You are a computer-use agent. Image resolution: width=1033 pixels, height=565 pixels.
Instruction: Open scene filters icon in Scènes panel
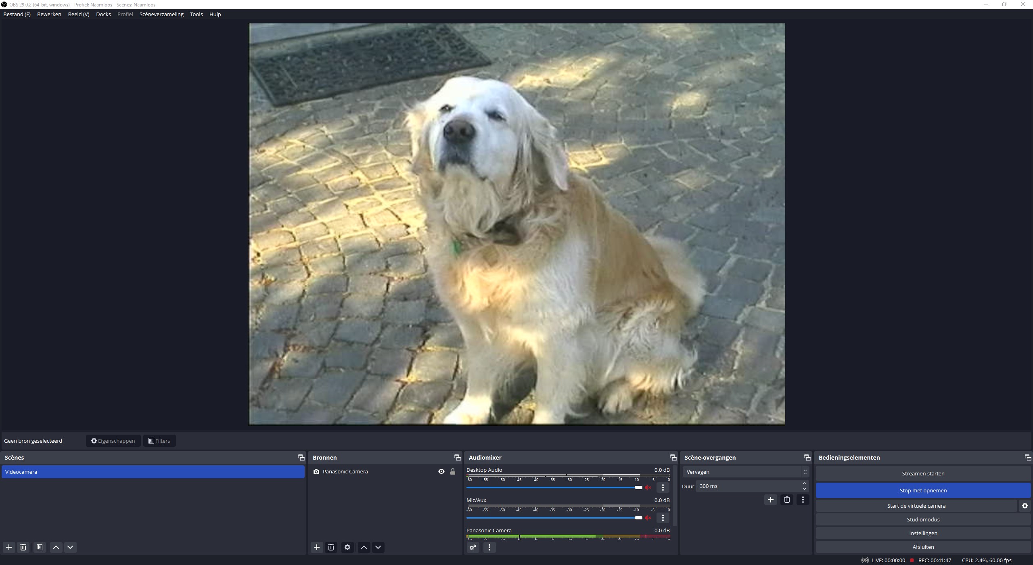tap(40, 547)
